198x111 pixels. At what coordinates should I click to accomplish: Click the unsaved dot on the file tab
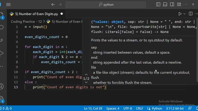tap(62, 14)
